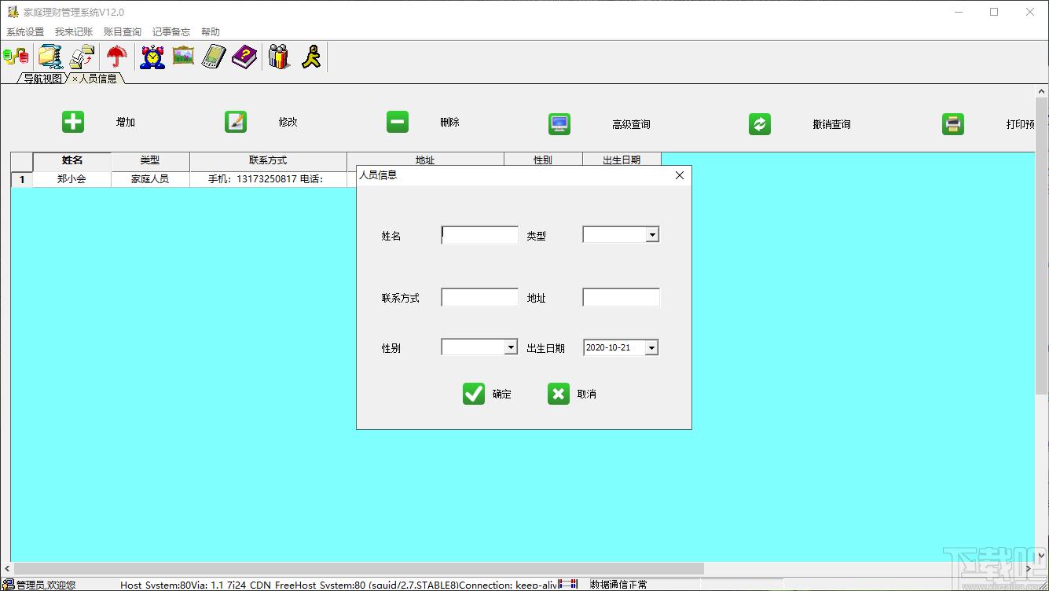Focus the 联系方式 input field
The height and width of the screenshot is (591, 1049).
[x=480, y=297]
